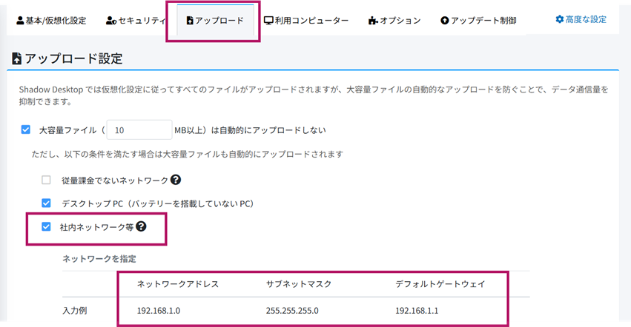Click the サブネットマスク column header
Image resolution: width=631 pixels, height=327 pixels.
[300, 284]
